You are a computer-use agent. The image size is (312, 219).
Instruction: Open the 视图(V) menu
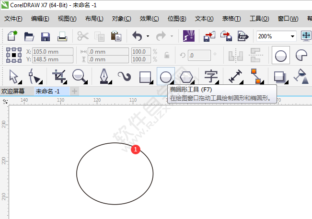pos(67,19)
